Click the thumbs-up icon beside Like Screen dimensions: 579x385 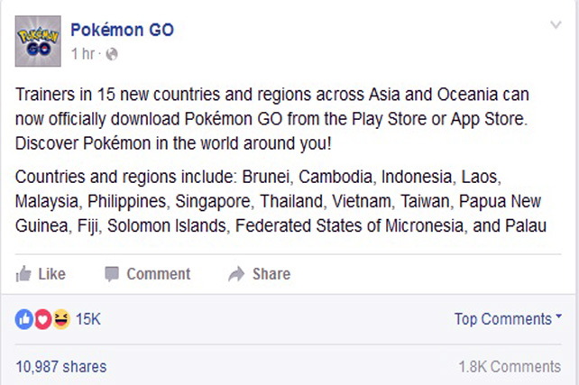(24, 273)
